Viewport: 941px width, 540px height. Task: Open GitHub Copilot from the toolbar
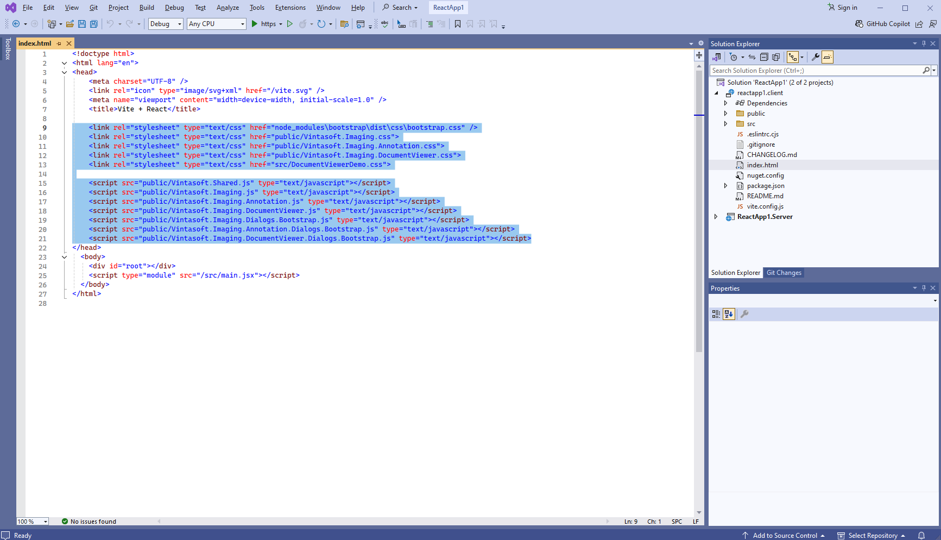[x=882, y=24]
